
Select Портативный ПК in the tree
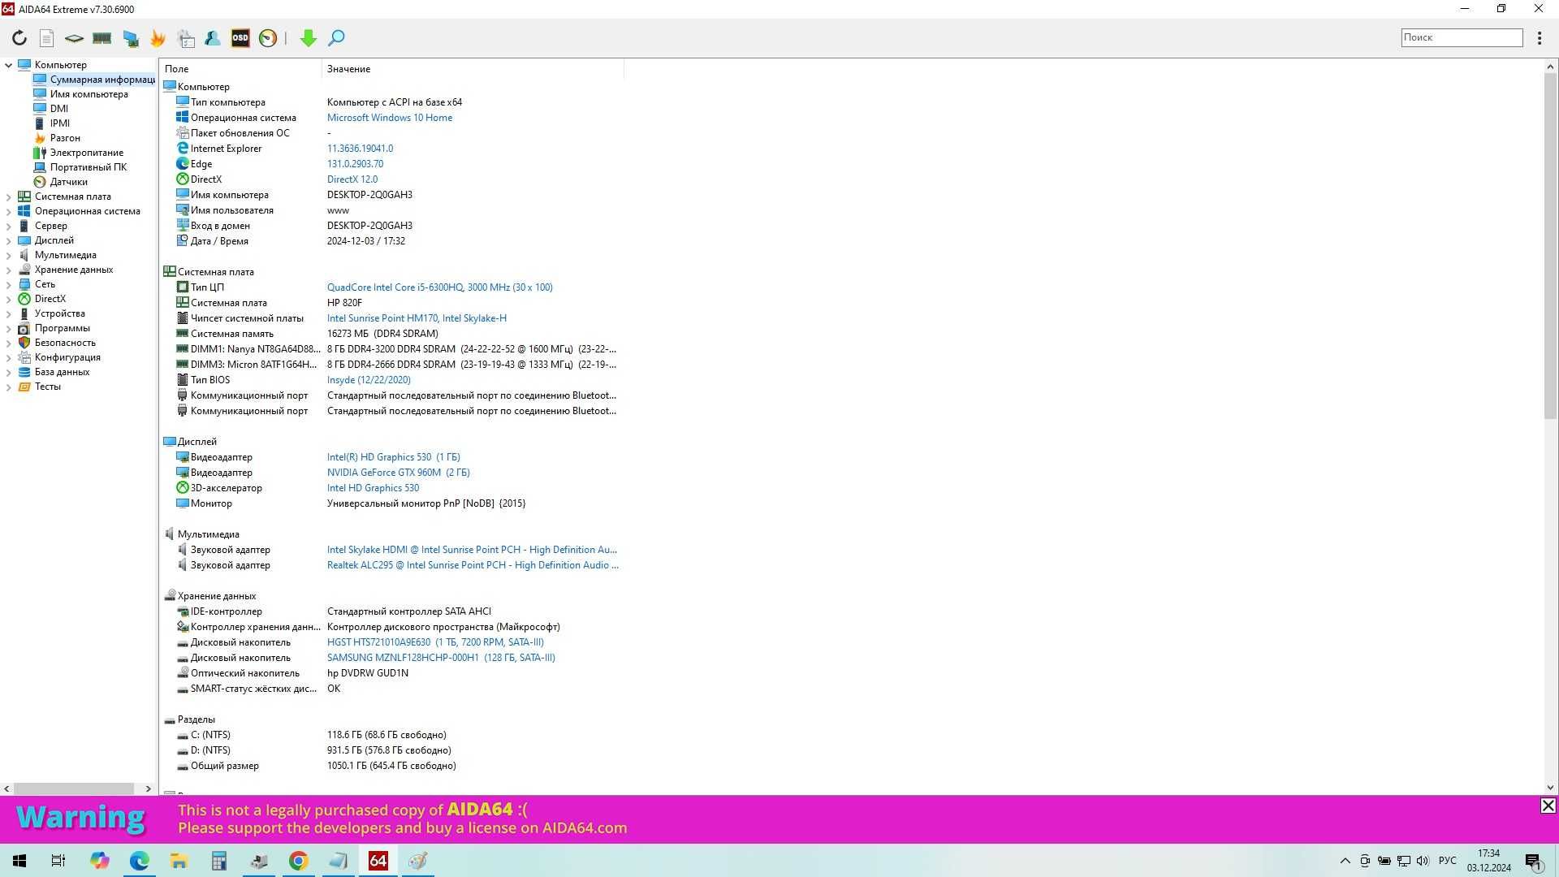88,167
